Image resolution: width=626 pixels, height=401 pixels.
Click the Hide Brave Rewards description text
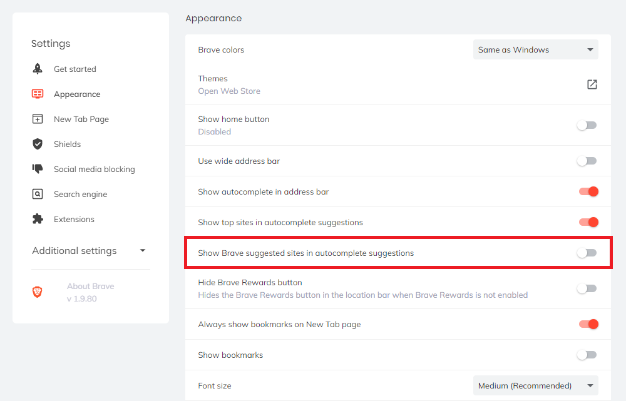click(363, 295)
